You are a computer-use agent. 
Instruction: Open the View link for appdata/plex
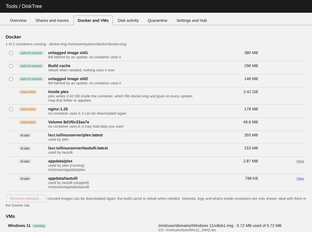pos(300,161)
